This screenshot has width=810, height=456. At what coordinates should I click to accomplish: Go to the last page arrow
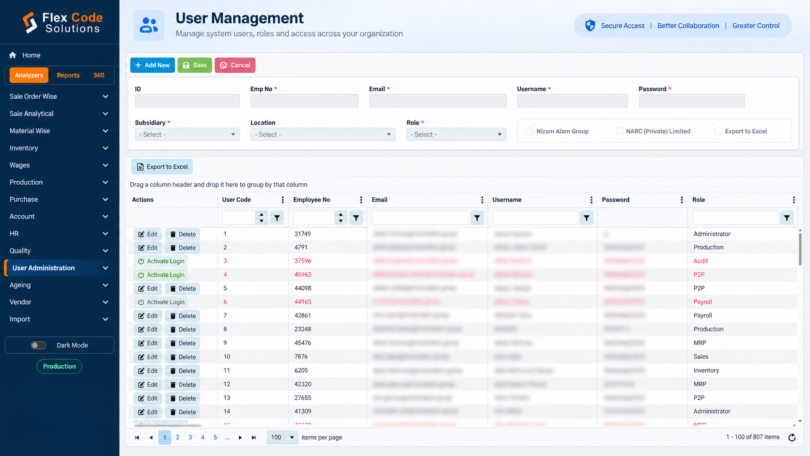tap(254, 438)
